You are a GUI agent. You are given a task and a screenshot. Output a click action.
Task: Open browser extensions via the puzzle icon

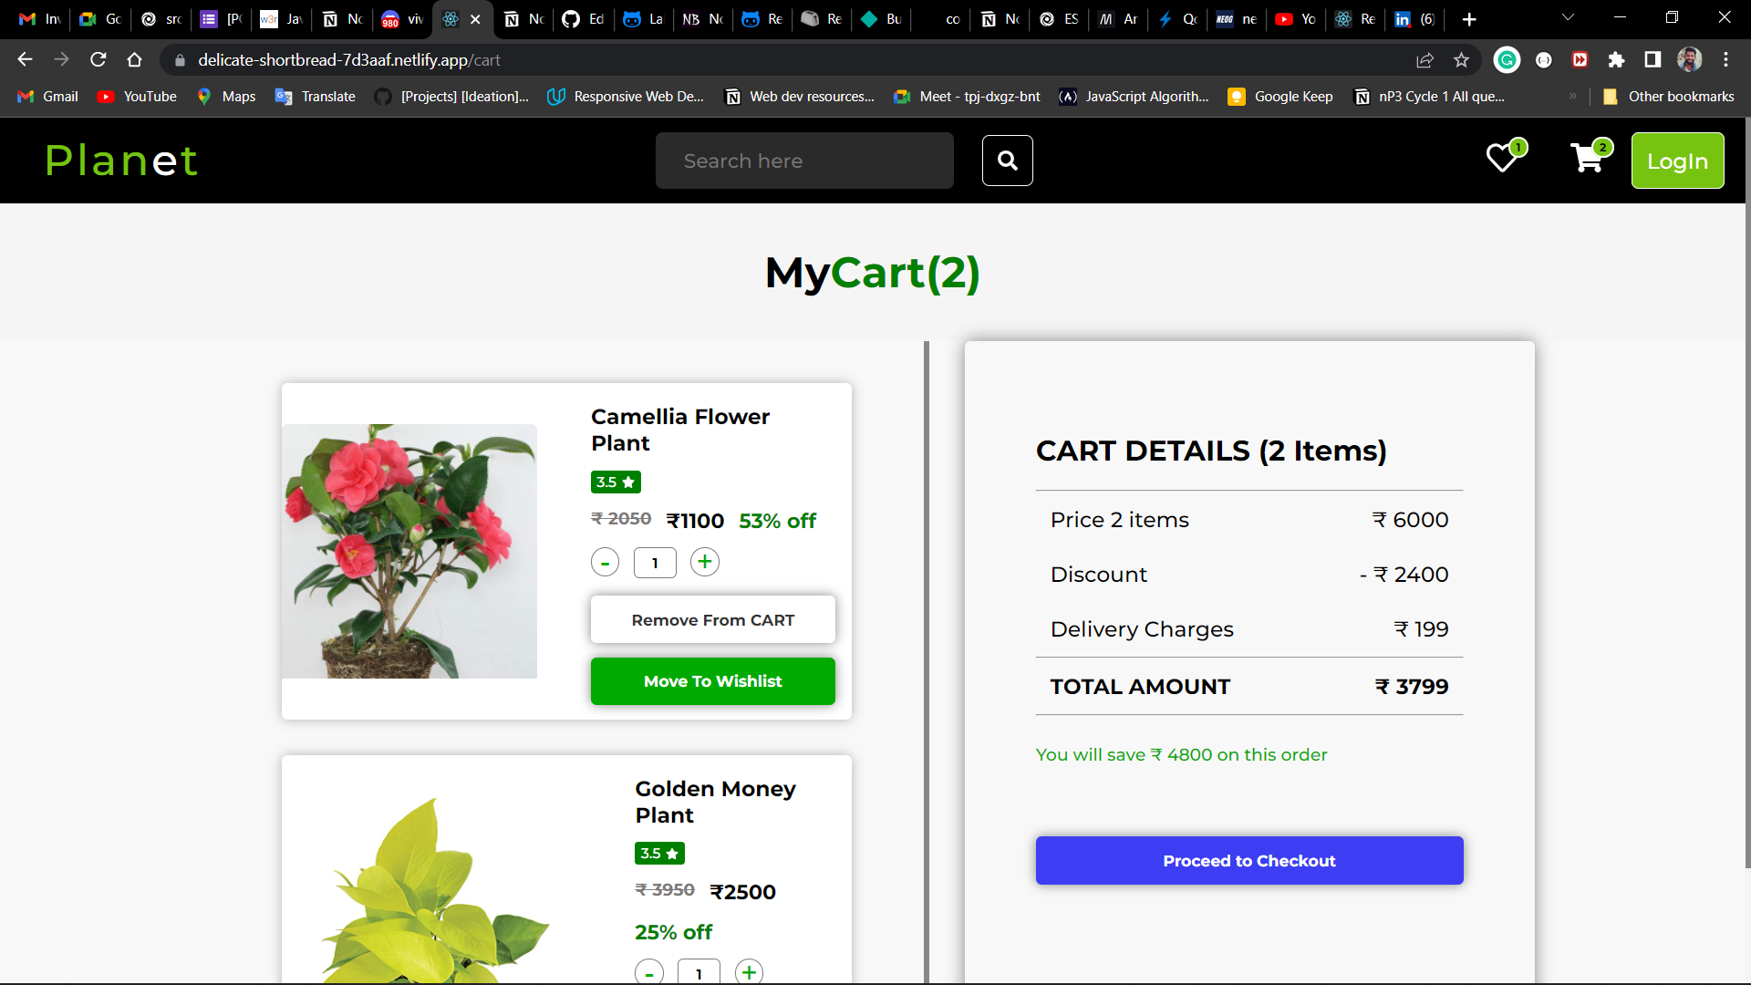(1617, 59)
